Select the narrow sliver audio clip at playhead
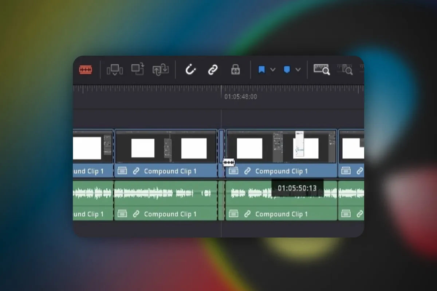The width and height of the screenshot is (437, 291). click(x=221, y=200)
